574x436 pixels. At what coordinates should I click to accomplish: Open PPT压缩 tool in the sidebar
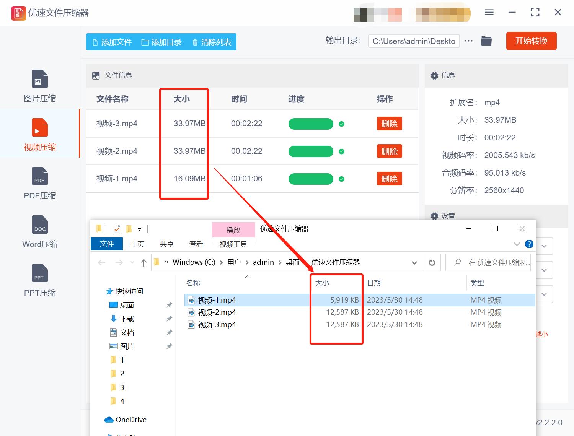[x=39, y=280]
